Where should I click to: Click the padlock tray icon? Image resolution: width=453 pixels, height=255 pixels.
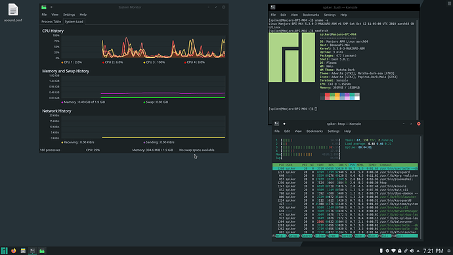click(400, 250)
